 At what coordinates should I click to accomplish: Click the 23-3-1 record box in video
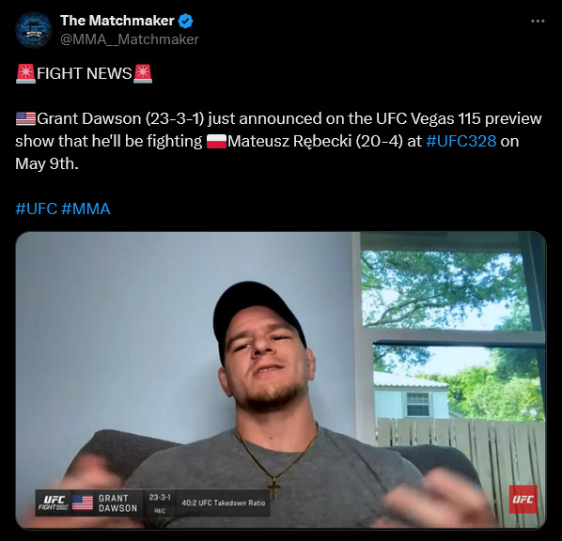click(160, 502)
